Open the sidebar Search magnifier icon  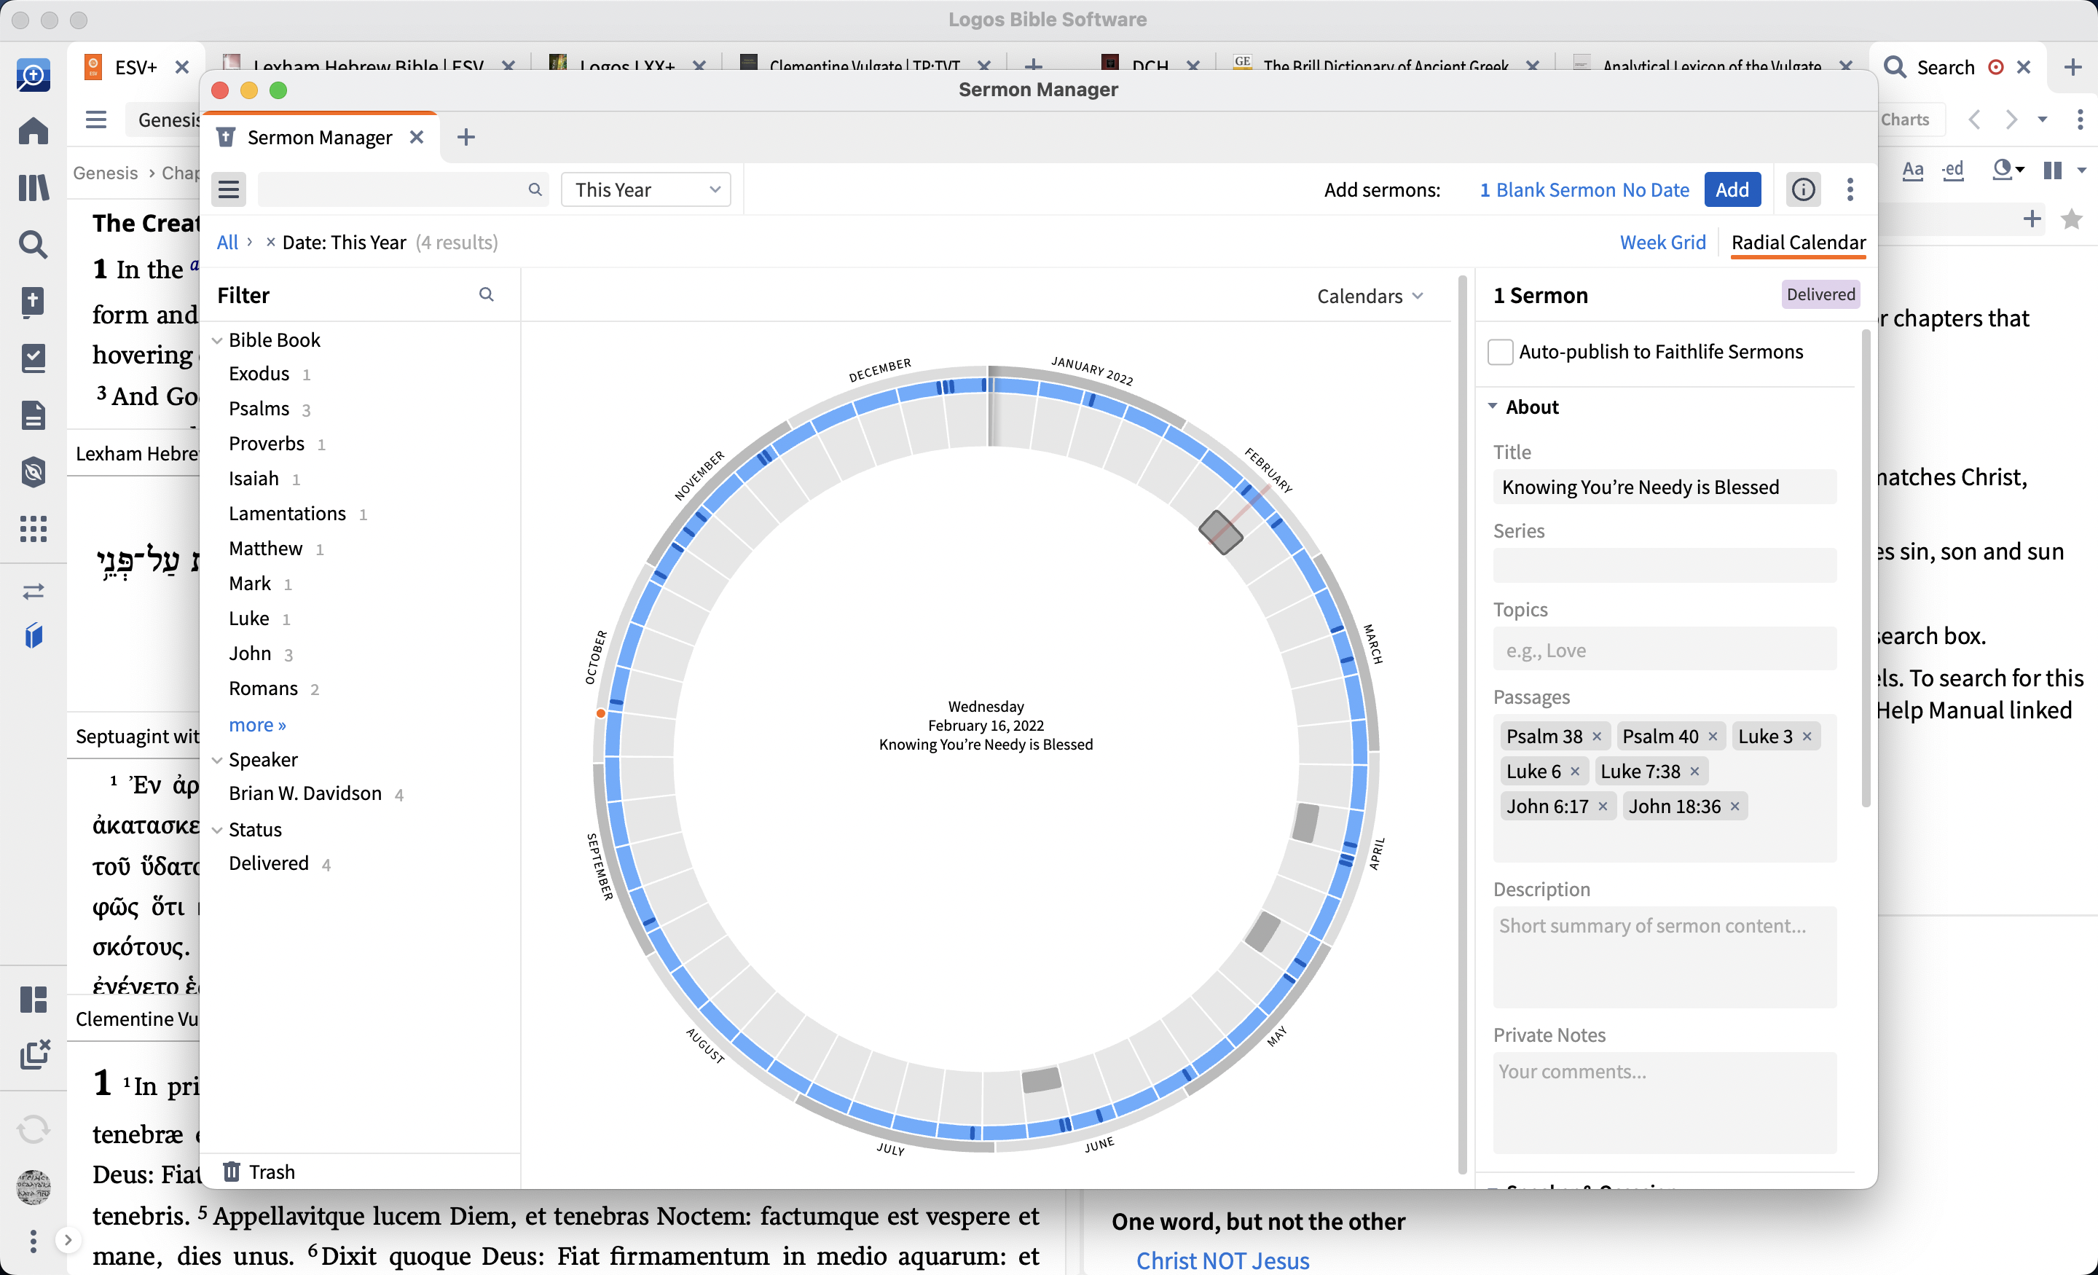point(34,245)
